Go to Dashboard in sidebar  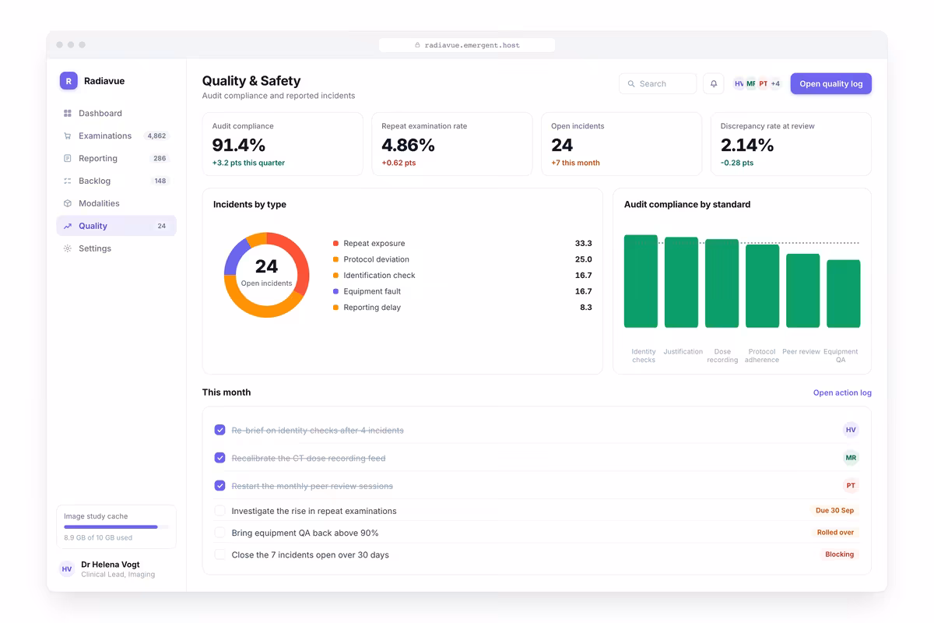[117, 113]
